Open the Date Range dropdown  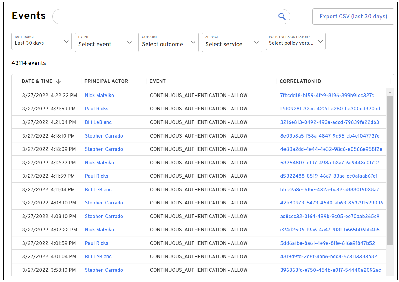pos(42,41)
